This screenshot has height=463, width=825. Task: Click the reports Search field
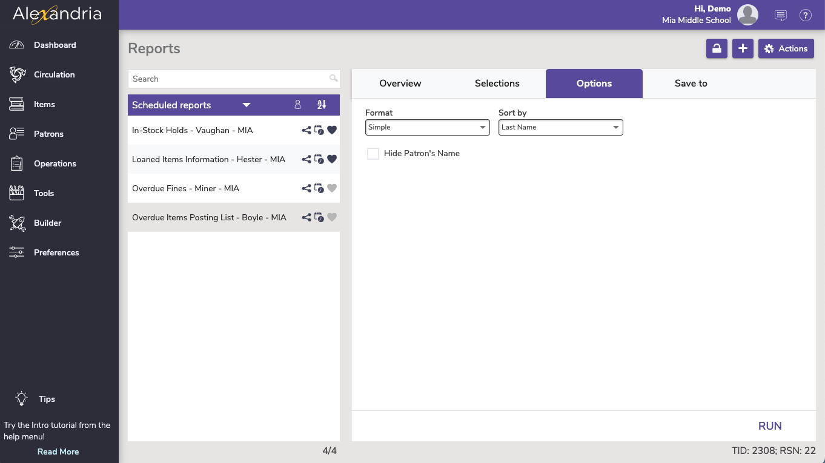230,79
